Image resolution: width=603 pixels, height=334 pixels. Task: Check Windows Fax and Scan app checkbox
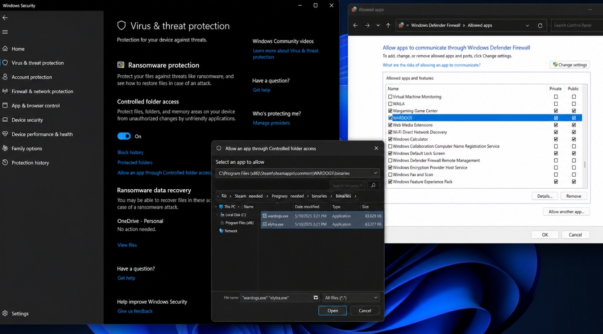(390, 175)
